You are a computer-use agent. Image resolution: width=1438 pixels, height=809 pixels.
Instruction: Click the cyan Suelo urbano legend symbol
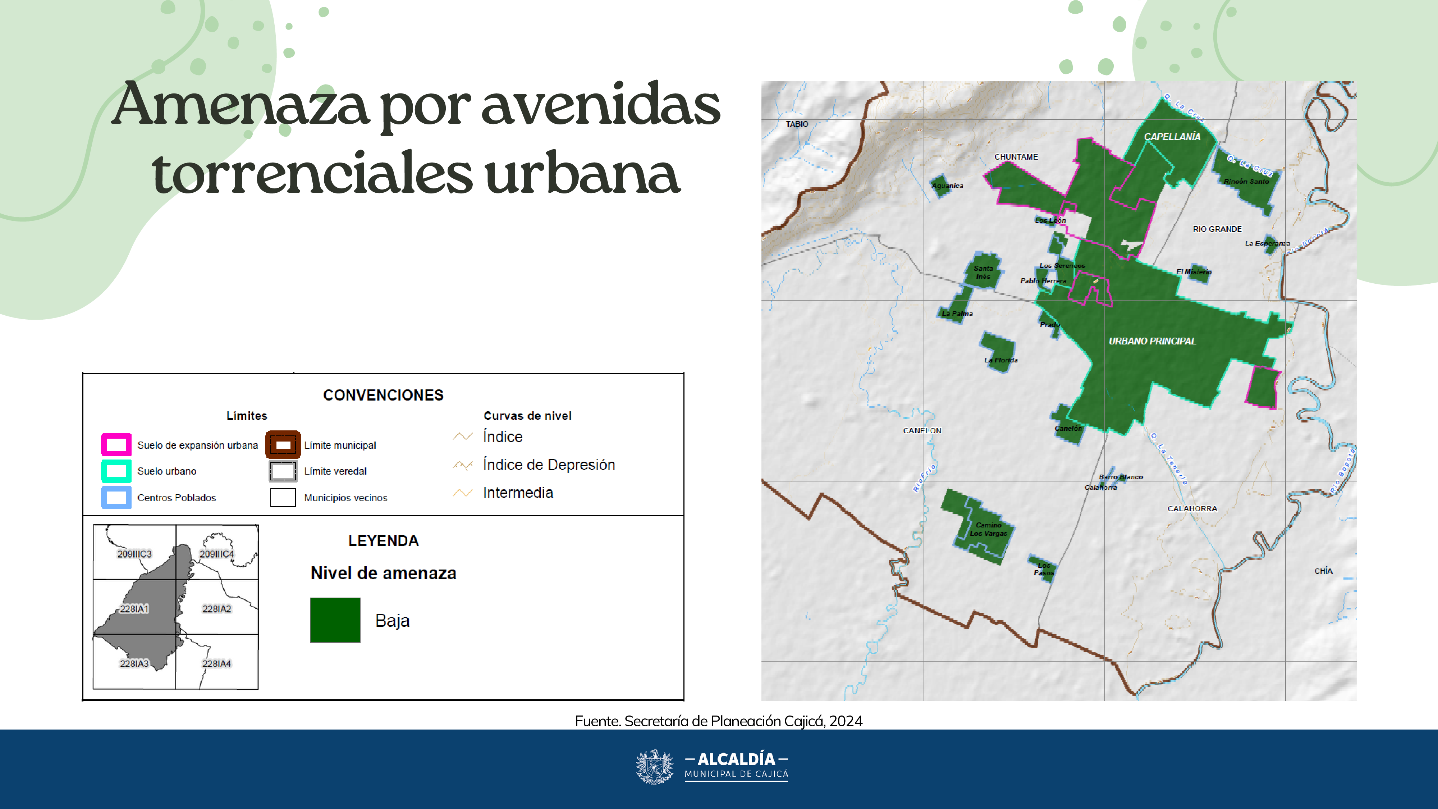pos(116,471)
